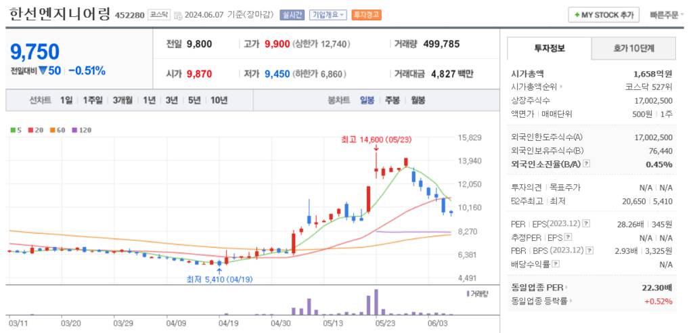
Task: Click the 시가 value 9,870
Action: tap(200, 74)
